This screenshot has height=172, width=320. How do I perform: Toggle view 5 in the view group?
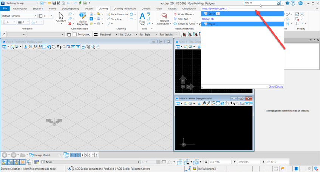click(86, 155)
